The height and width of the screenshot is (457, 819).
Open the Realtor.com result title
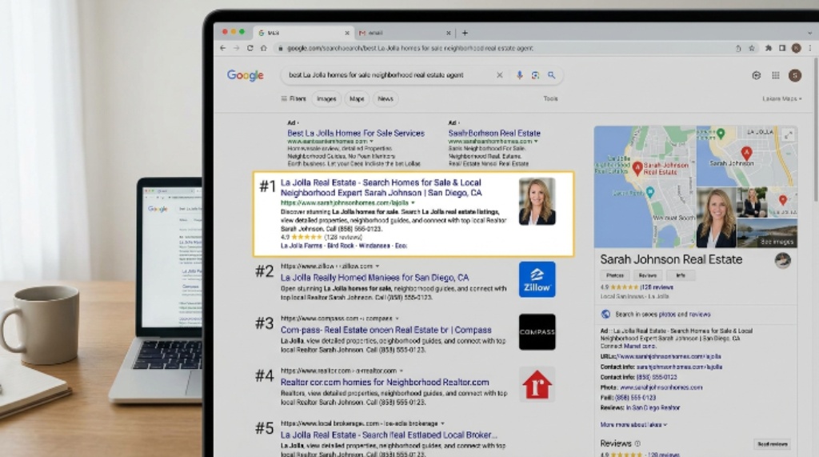click(385, 383)
